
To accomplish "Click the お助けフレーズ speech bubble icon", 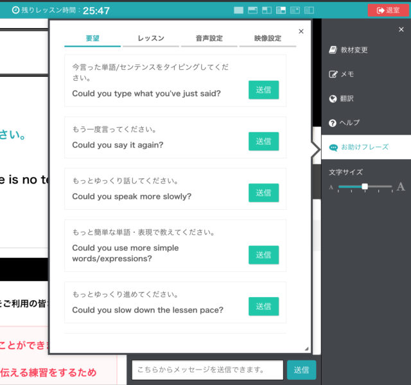I will pyautogui.click(x=333, y=147).
